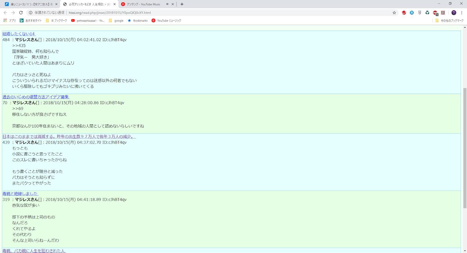Reload the current page
Viewport: 467px width, 253px height.
21,13
